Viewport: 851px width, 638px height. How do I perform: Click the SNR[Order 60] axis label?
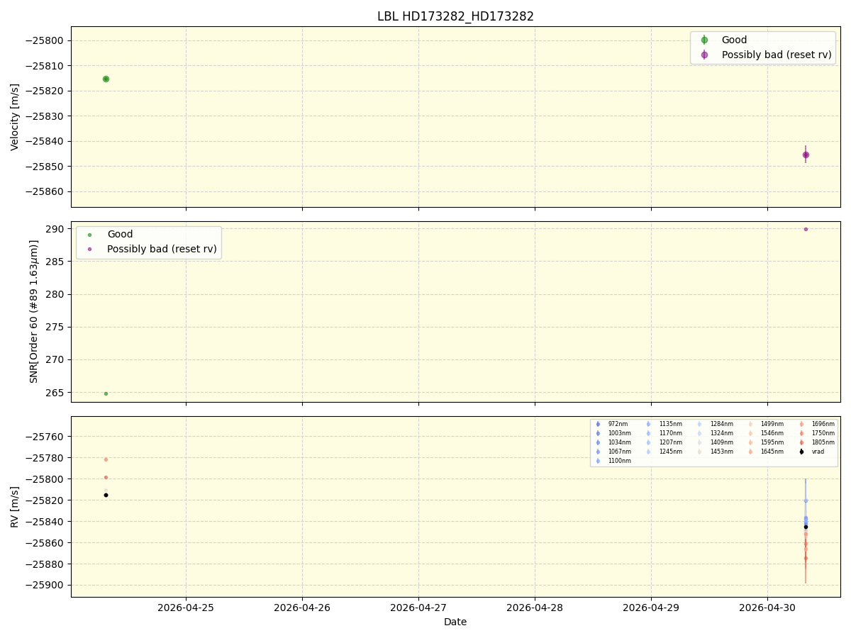[x=35, y=311]
